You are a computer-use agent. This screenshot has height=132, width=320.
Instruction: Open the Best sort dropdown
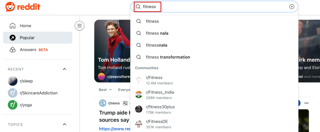pyautogui.click(x=105, y=90)
